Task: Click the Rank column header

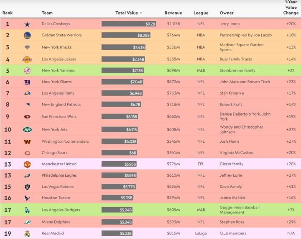Action: (x=8, y=13)
